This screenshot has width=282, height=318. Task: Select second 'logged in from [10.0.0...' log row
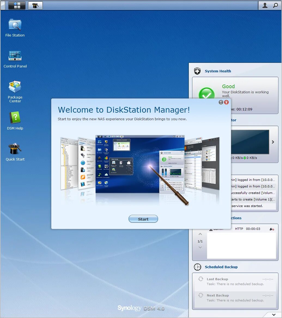(x=253, y=186)
